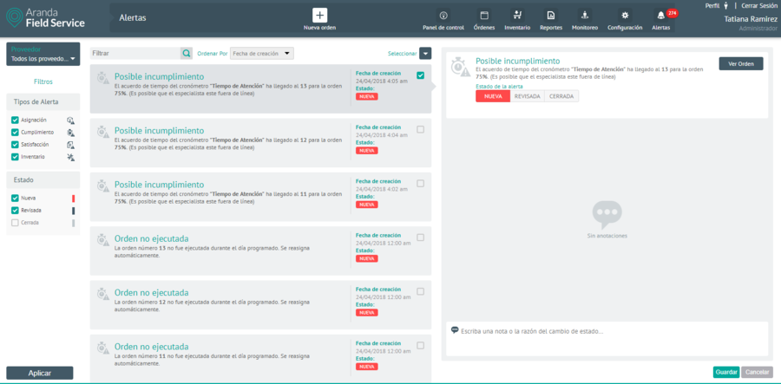The image size is (781, 384).
Task: Open the Reportes icon
Action: pyautogui.click(x=550, y=16)
